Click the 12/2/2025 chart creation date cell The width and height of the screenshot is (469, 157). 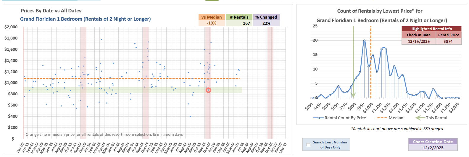click(x=433, y=148)
